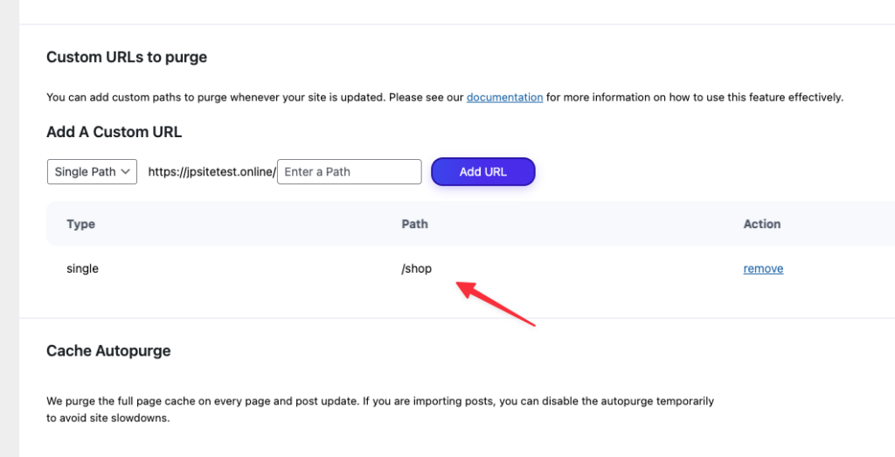Click the Enter a Path input field

point(350,171)
